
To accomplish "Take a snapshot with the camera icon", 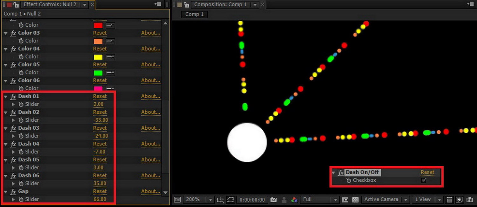I will [273, 200].
